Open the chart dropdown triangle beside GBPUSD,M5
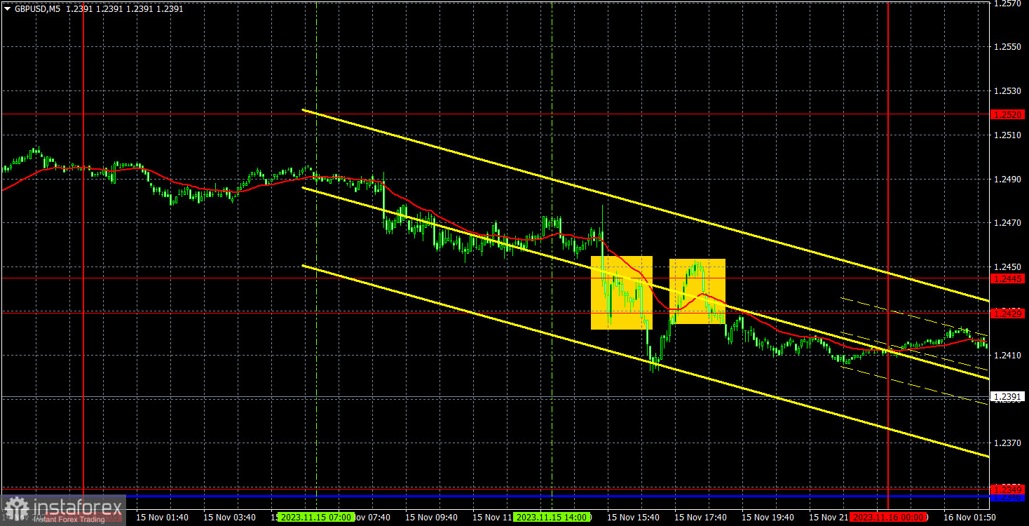This screenshot has width=1029, height=526. pyautogui.click(x=8, y=9)
